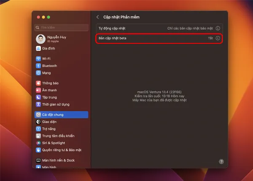The image size is (253, 181).
Task: Open the help question mark button
Action: tap(221, 162)
